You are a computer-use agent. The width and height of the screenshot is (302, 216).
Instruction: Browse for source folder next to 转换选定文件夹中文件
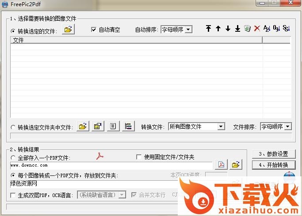[83, 126]
